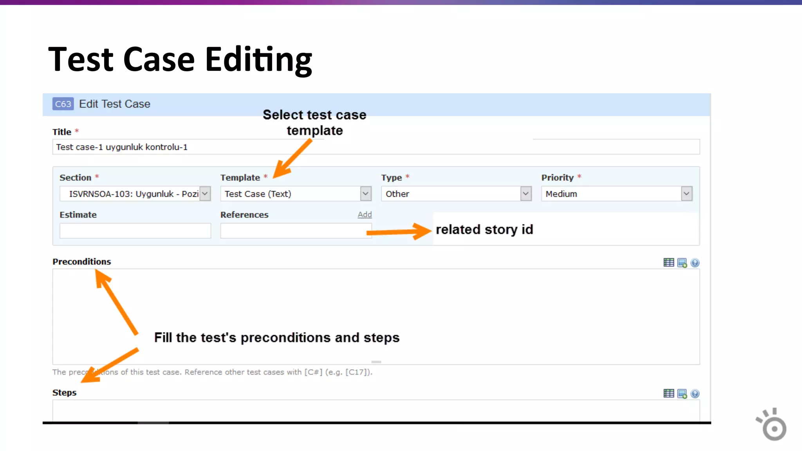Screen dimensions: 802x451
Task: Click the C63 test case ID badge
Action: (x=63, y=104)
